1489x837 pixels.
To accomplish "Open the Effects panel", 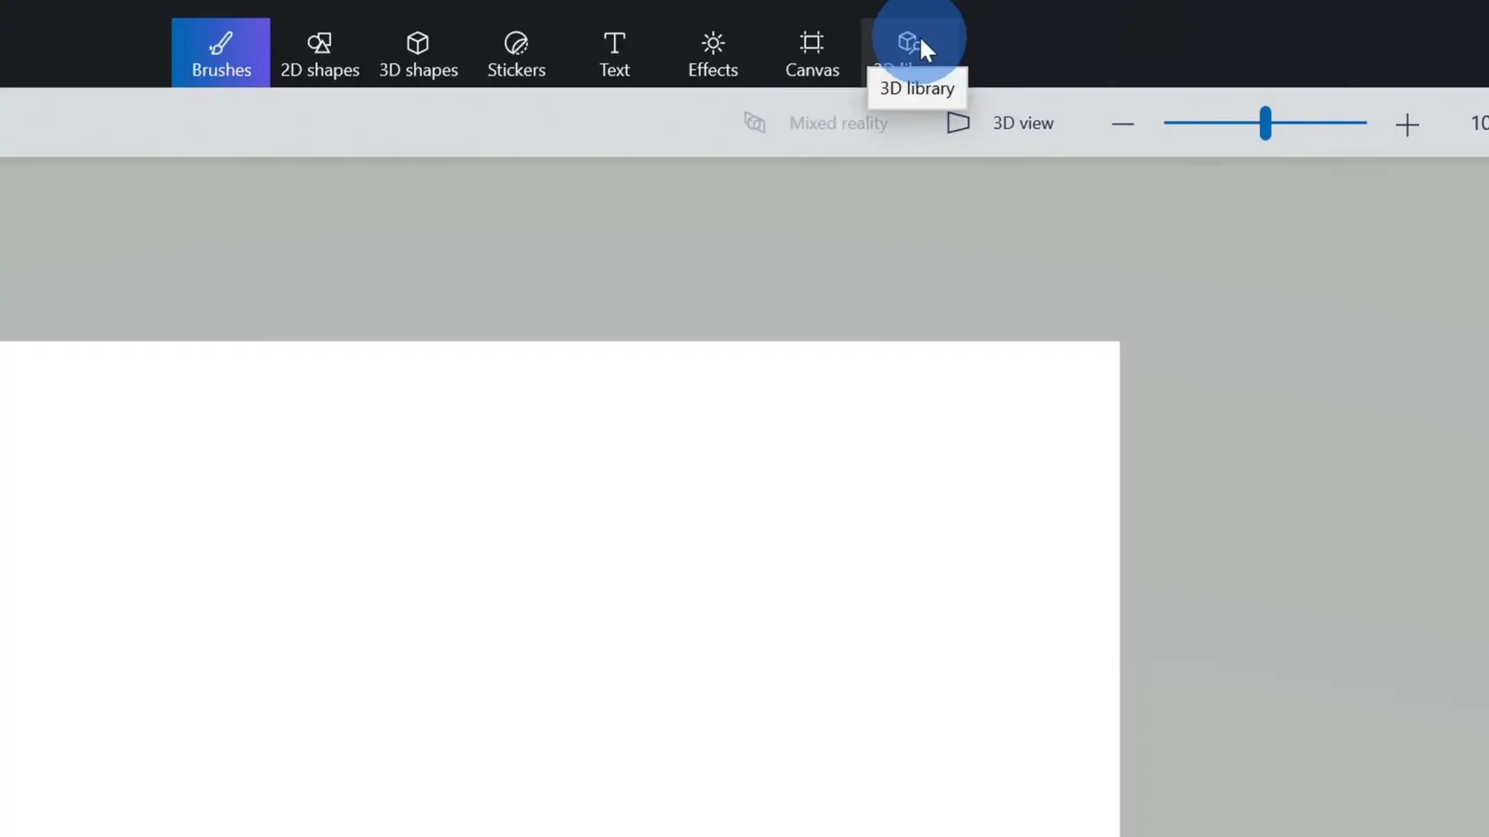I will click(713, 53).
